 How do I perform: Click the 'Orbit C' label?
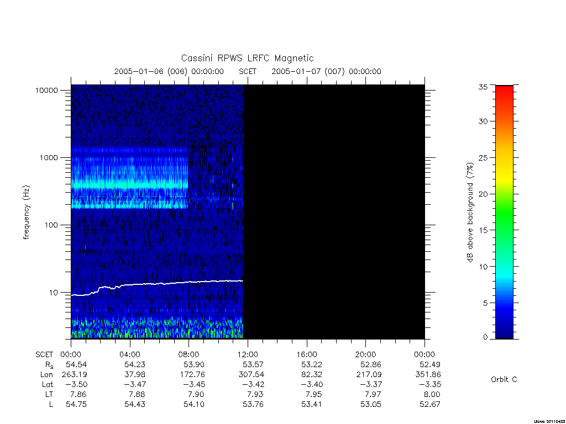504,380
